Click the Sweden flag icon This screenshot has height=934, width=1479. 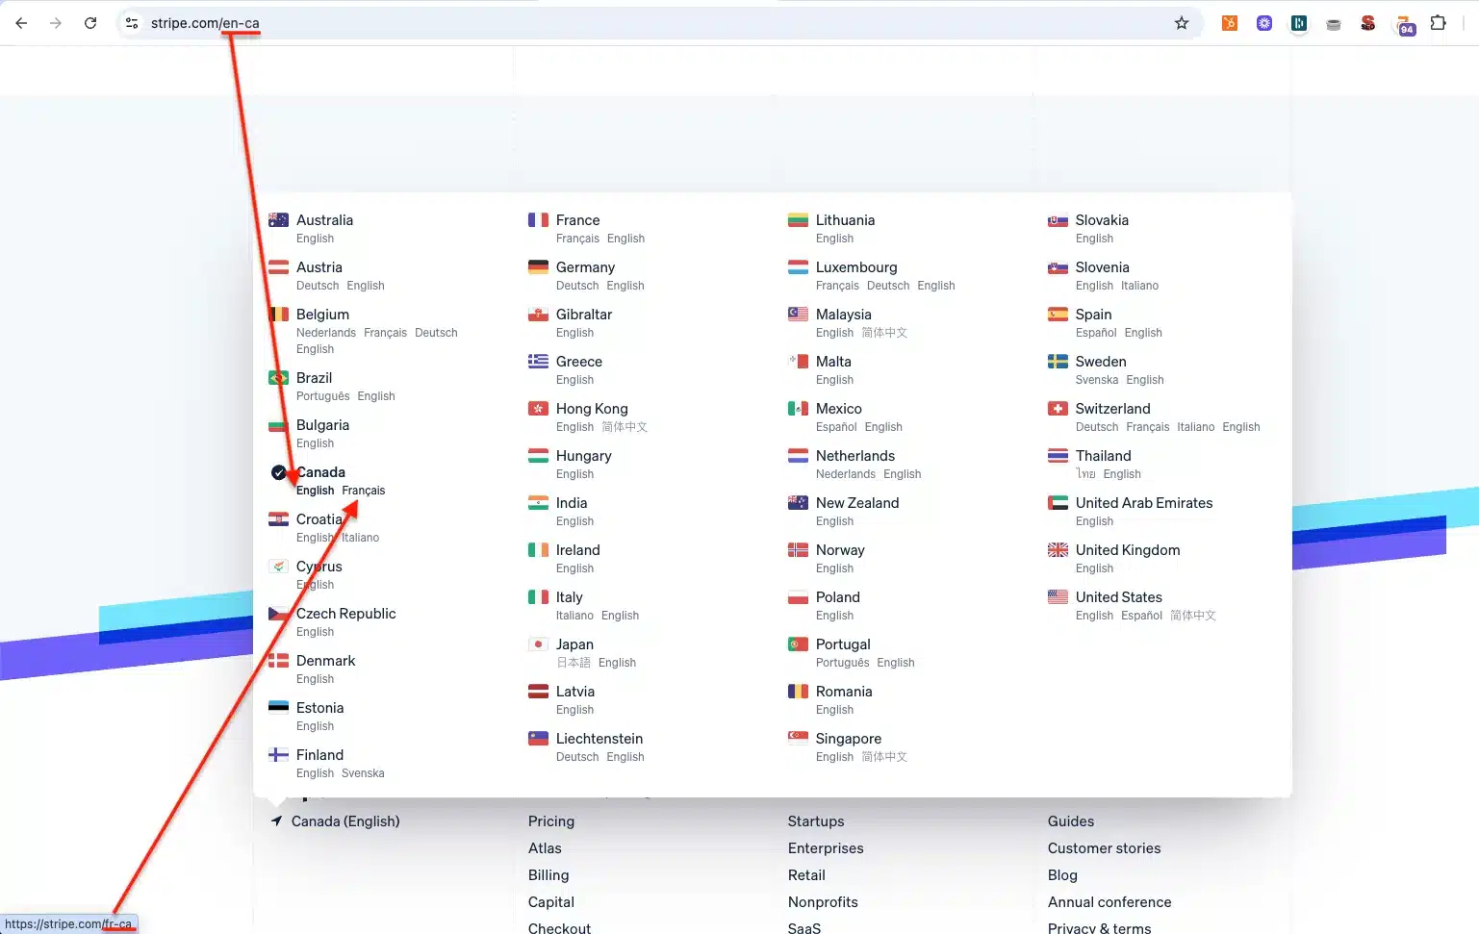(1058, 362)
